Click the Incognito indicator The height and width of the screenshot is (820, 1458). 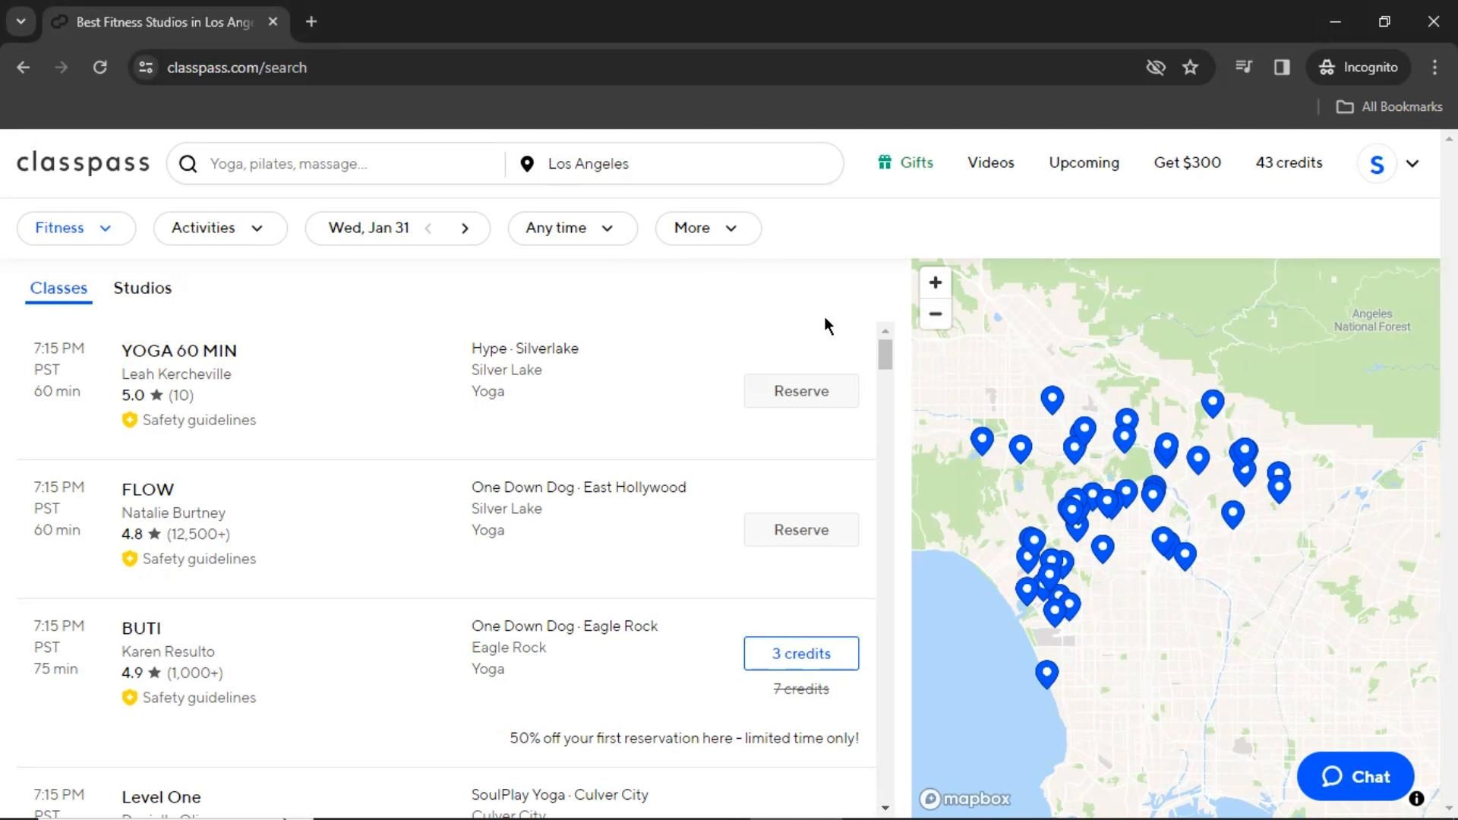click(x=1359, y=68)
